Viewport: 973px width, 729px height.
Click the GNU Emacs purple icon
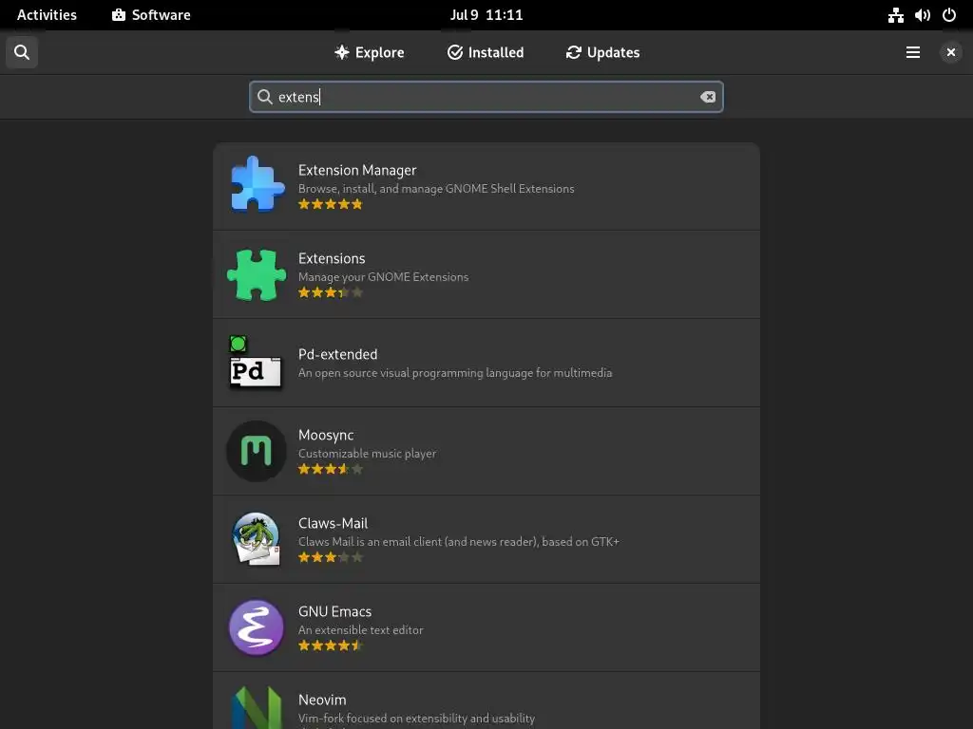tap(257, 627)
